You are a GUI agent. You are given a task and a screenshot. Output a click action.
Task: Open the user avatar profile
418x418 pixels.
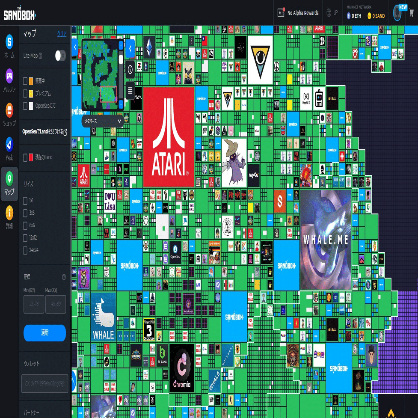tap(397, 13)
